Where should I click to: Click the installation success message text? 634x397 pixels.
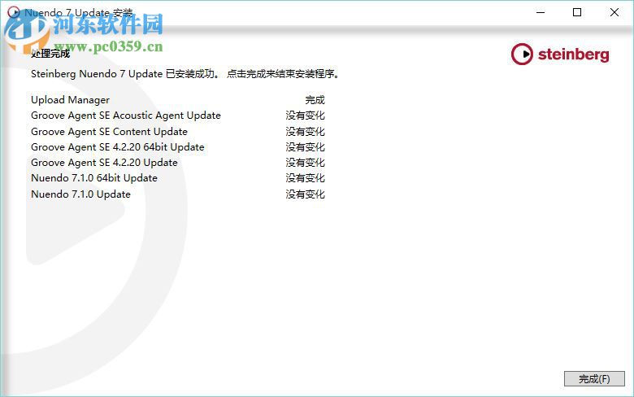pyautogui.click(x=185, y=74)
